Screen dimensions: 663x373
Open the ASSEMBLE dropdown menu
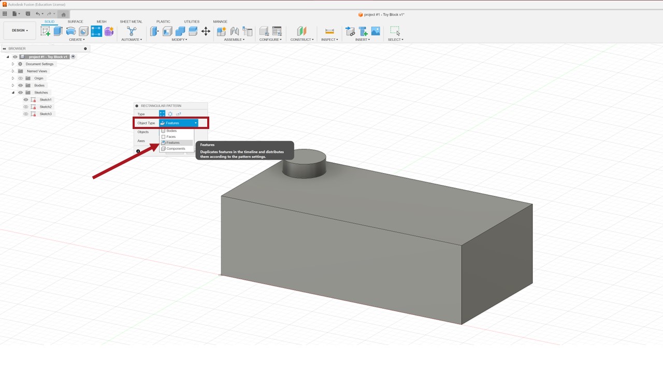click(x=234, y=40)
